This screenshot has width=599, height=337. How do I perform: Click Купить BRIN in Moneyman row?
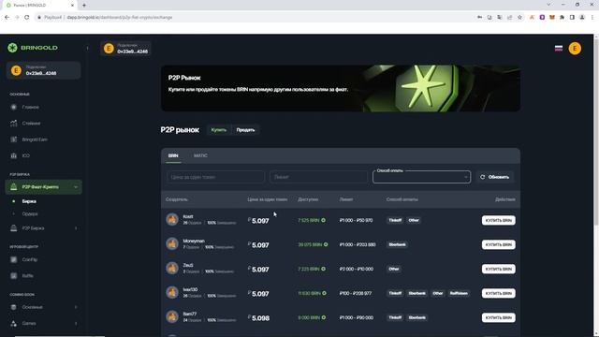coord(498,244)
